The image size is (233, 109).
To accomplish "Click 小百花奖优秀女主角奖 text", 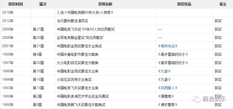I will (x=74, y=80).
